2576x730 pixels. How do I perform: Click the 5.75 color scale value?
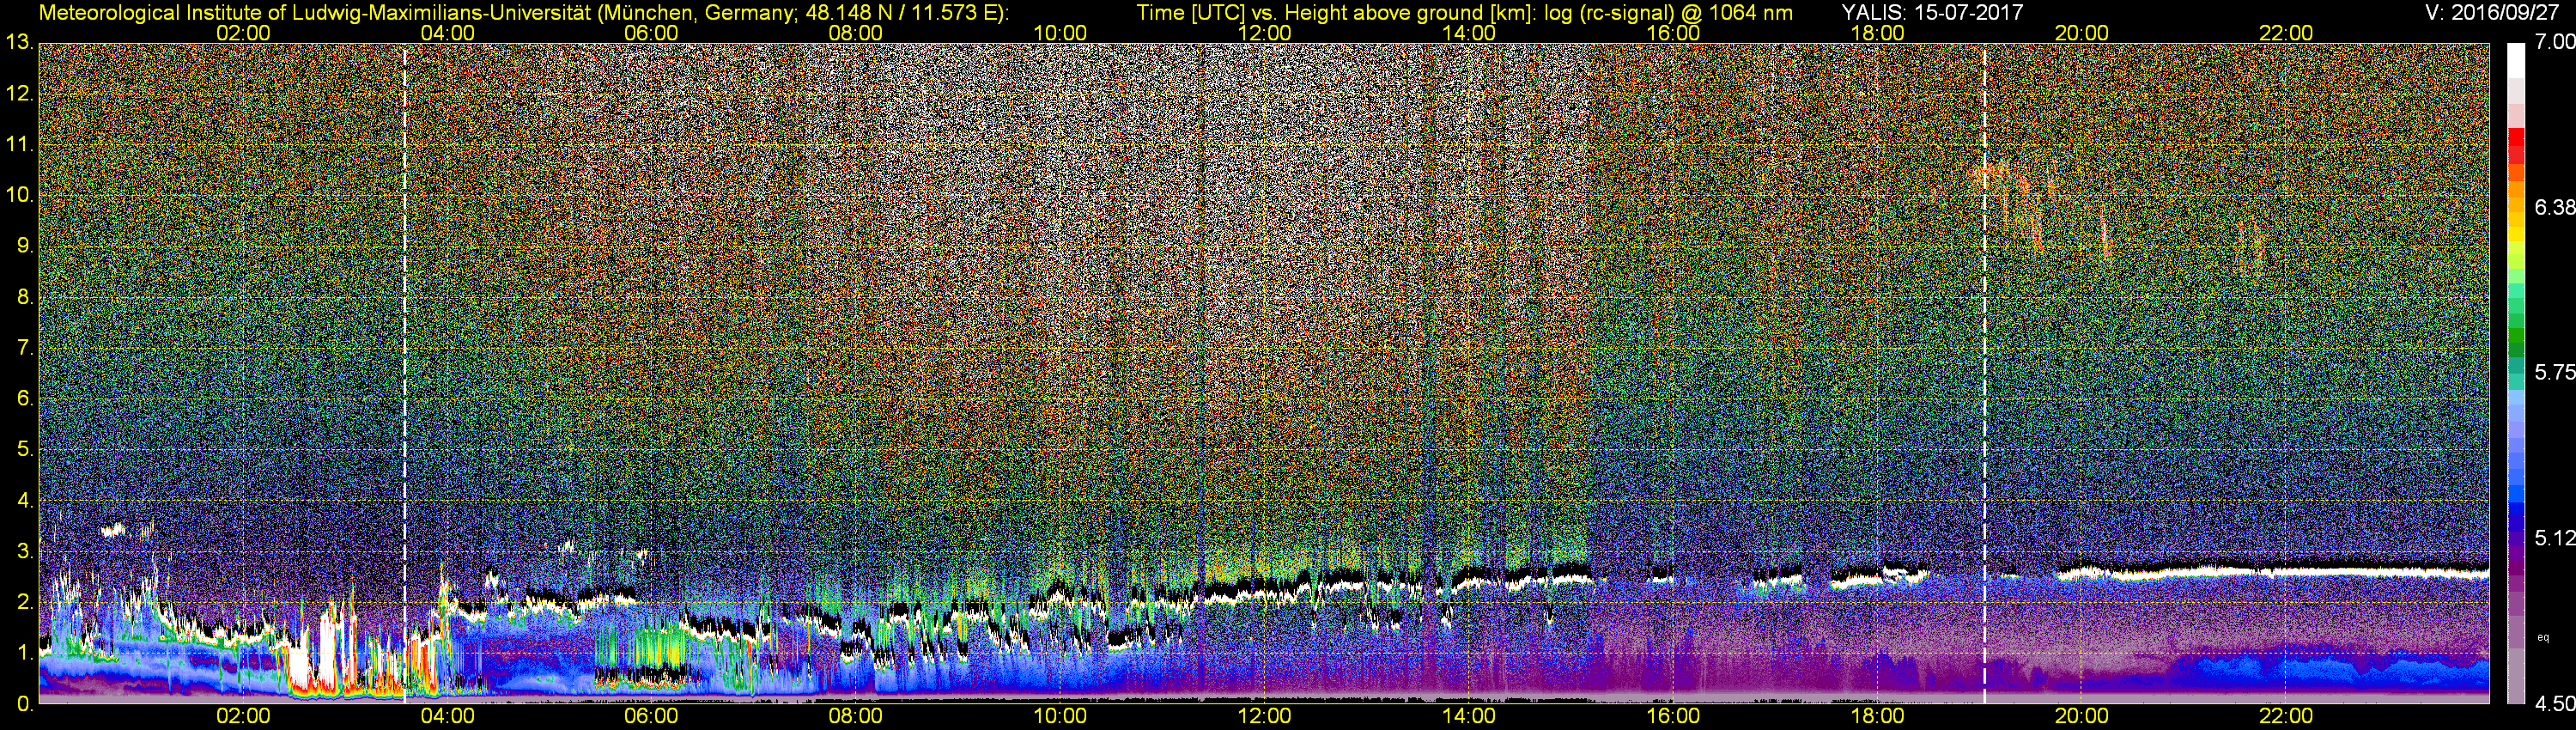(x=2554, y=372)
